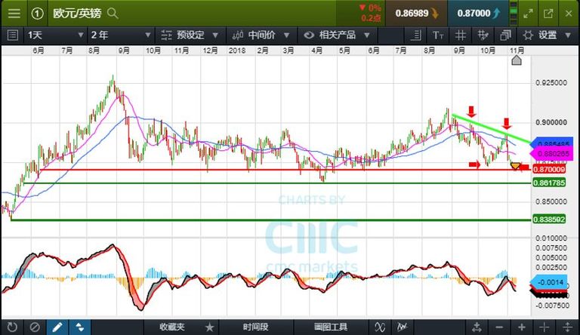Viewport: 580px width, 335px height.
Task: Click the 0.925000 axis label
Action: click(551, 82)
